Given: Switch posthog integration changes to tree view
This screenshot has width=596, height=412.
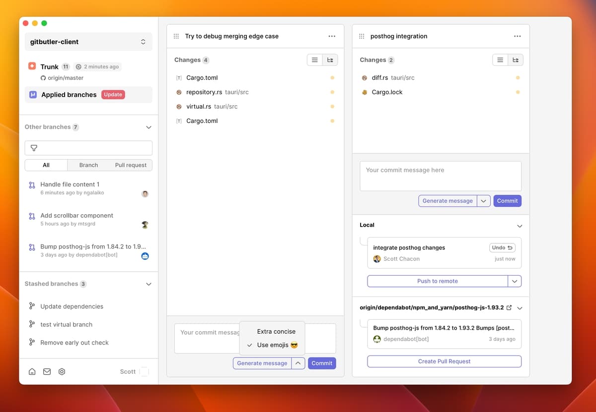Looking at the screenshot, I should point(516,60).
